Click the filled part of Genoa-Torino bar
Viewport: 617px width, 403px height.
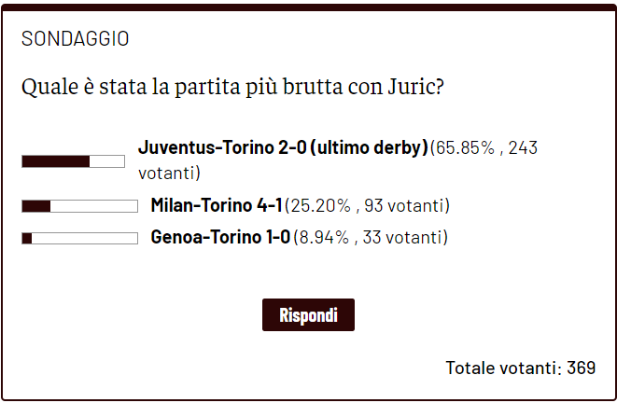27,239
